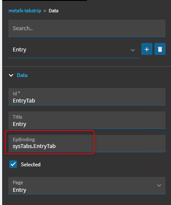Add a new tab entry with plus button
The height and width of the screenshot is (205, 171).
point(147,49)
